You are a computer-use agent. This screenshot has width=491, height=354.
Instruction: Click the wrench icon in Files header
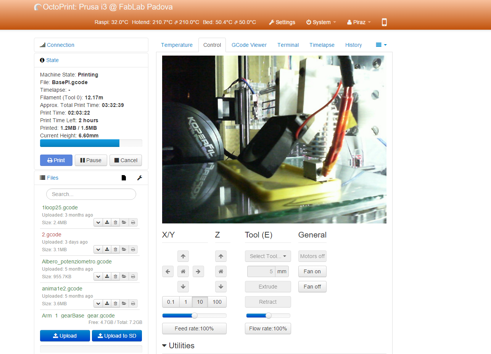(x=140, y=178)
